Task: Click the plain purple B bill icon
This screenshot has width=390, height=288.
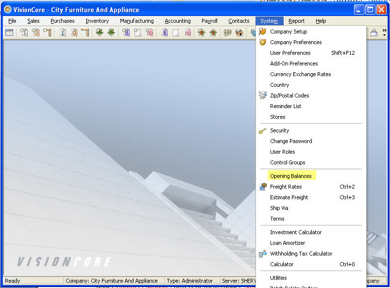Action: (x=165, y=32)
